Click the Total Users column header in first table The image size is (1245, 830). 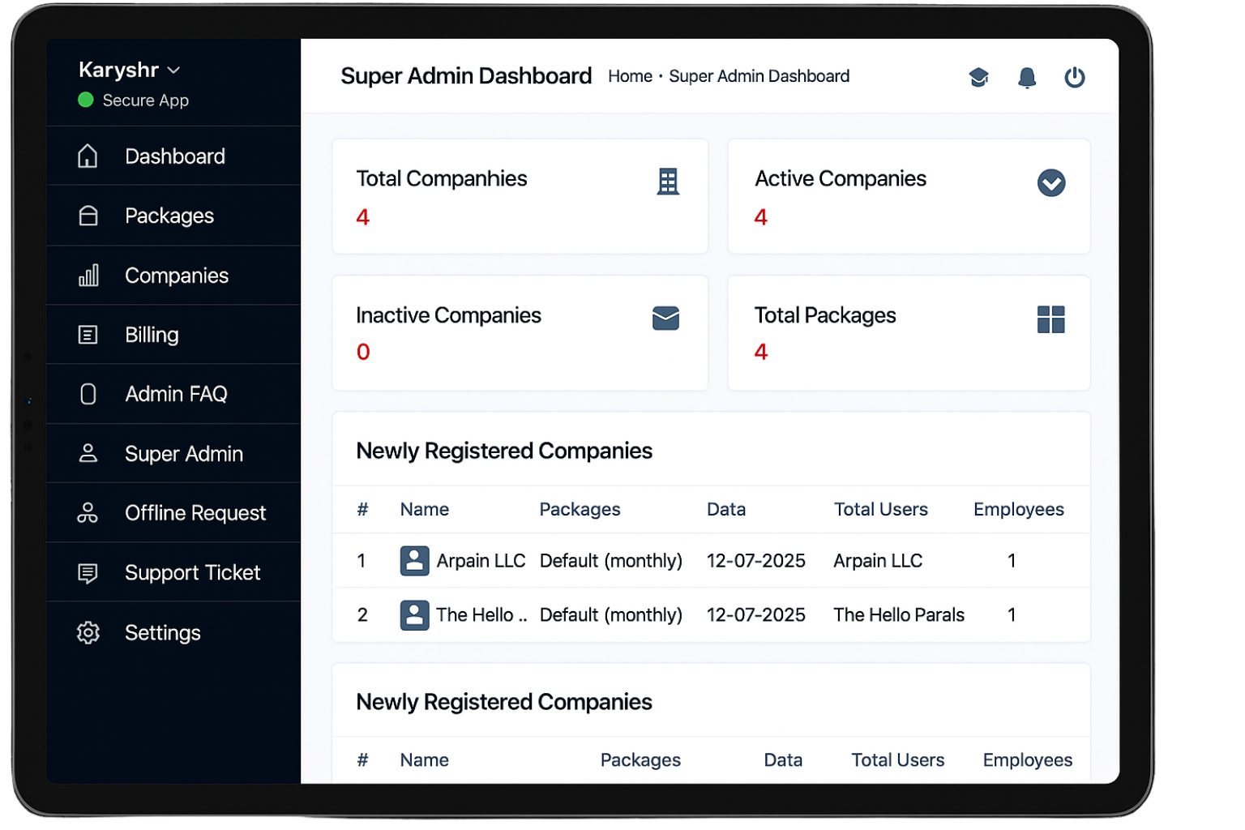(880, 509)
